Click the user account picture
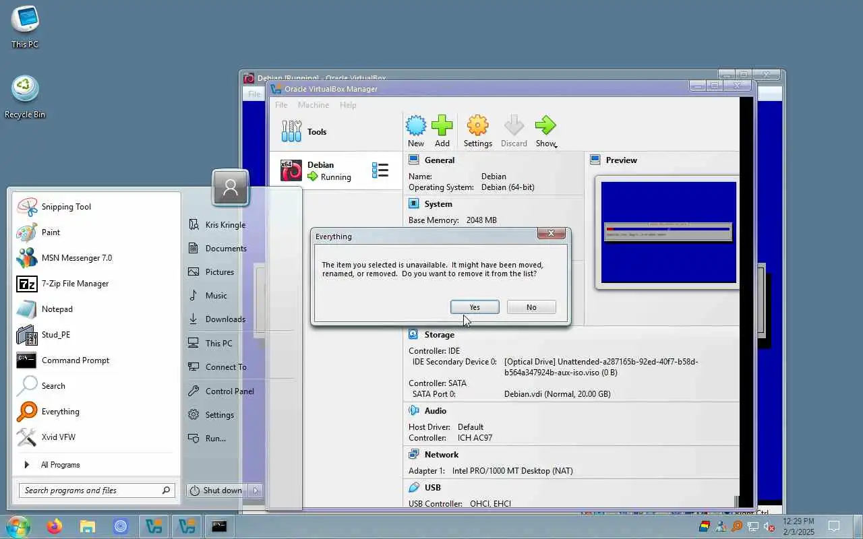Image resolution: width=863 pixels, height=539 pixels. [x=231, y=187]
